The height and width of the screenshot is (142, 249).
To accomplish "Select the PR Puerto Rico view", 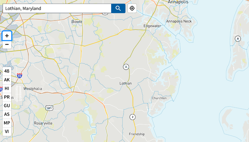I will point(7,97).
